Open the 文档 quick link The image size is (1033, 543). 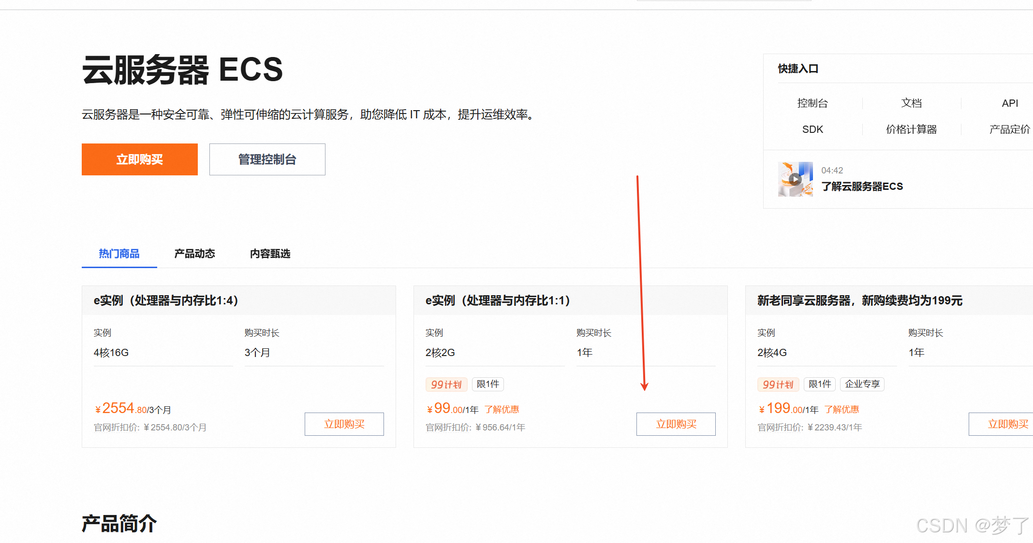pos(911,103)
